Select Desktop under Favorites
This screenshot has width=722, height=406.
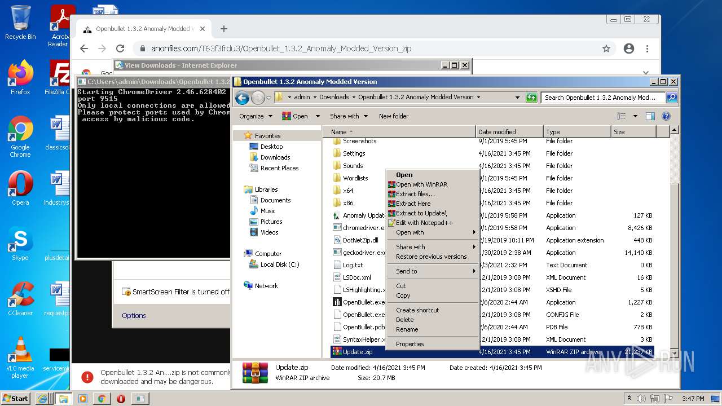pyautogui.click(x=271, y=147)
